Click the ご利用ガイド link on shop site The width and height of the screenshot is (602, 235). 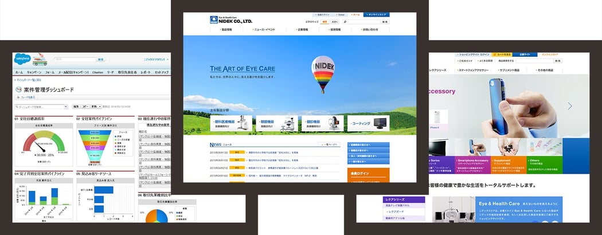pos(466,61)
